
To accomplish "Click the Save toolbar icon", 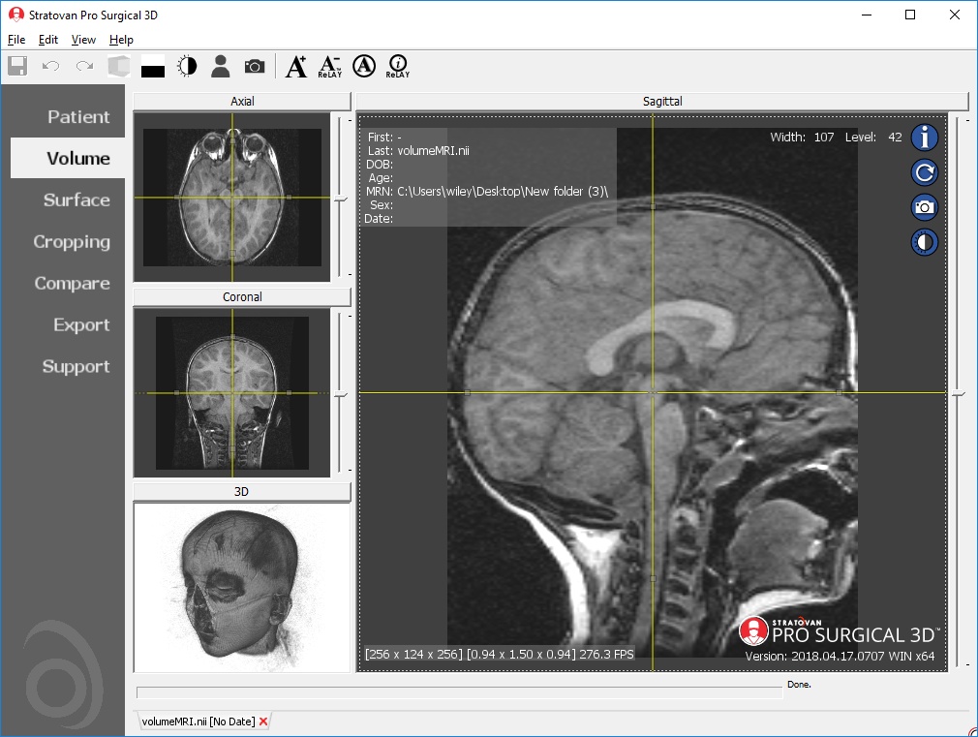I will 17,66.
